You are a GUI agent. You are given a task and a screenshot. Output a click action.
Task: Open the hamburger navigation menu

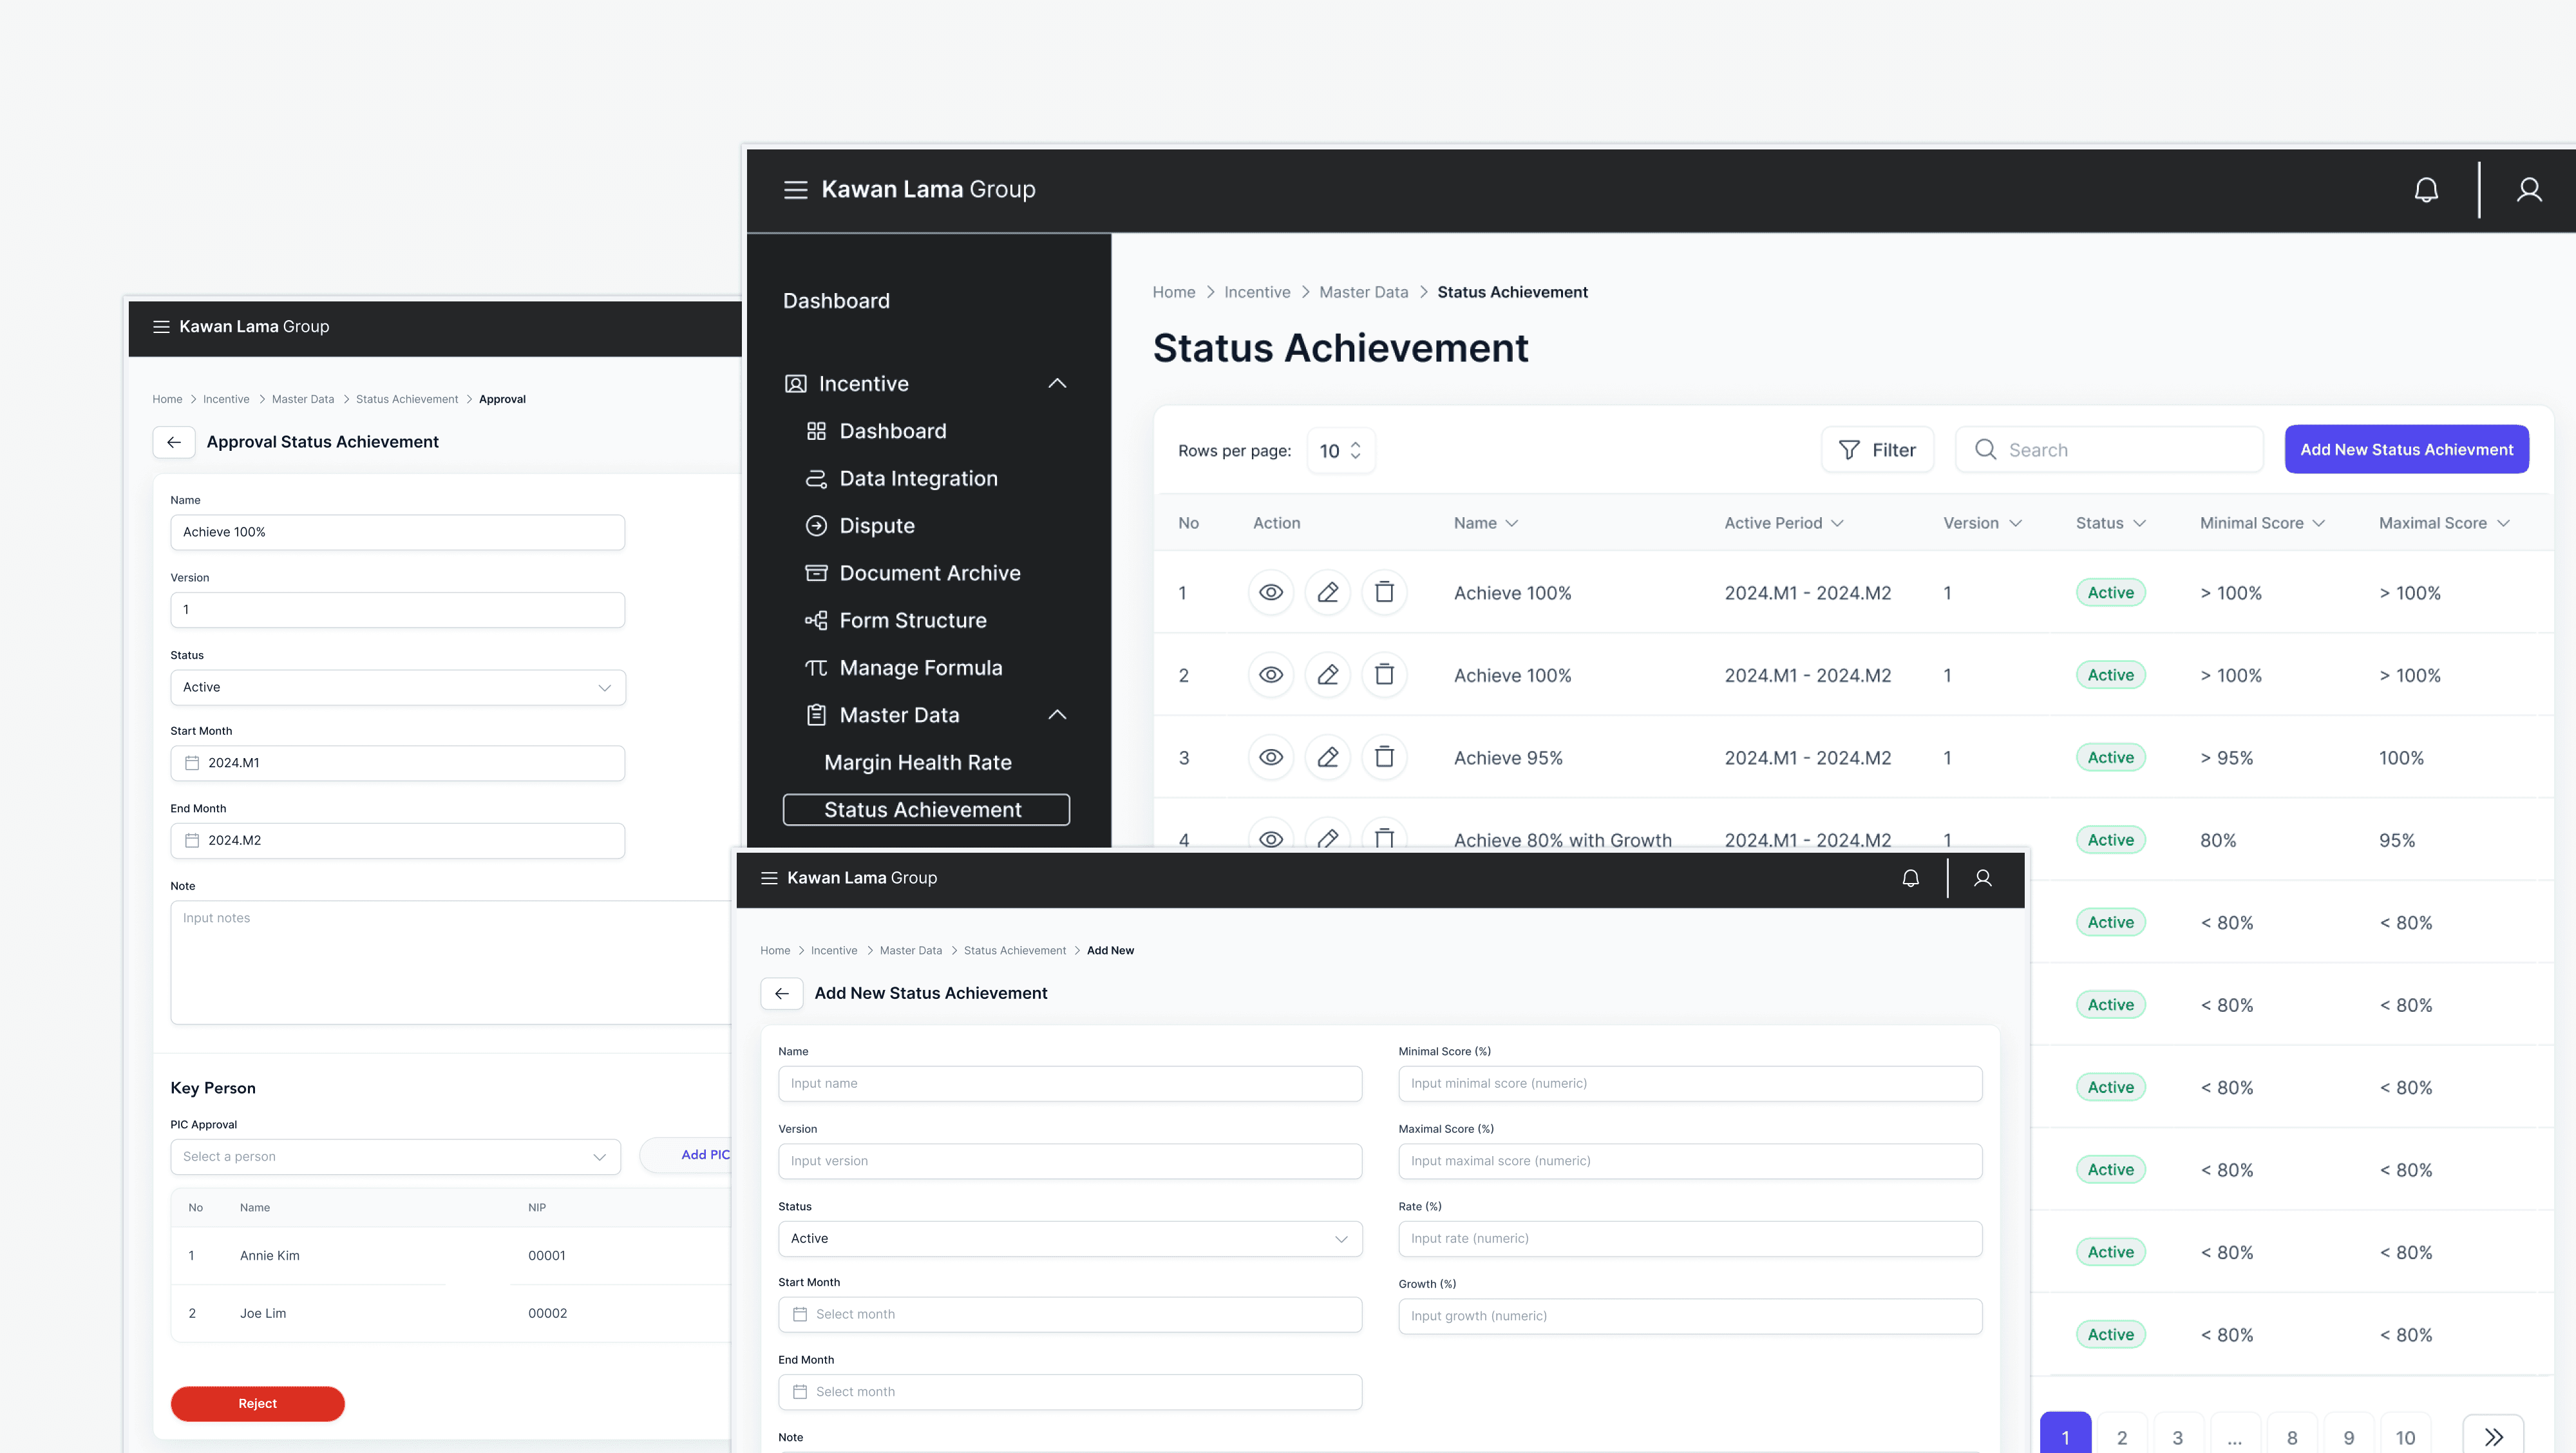(796, 190)
